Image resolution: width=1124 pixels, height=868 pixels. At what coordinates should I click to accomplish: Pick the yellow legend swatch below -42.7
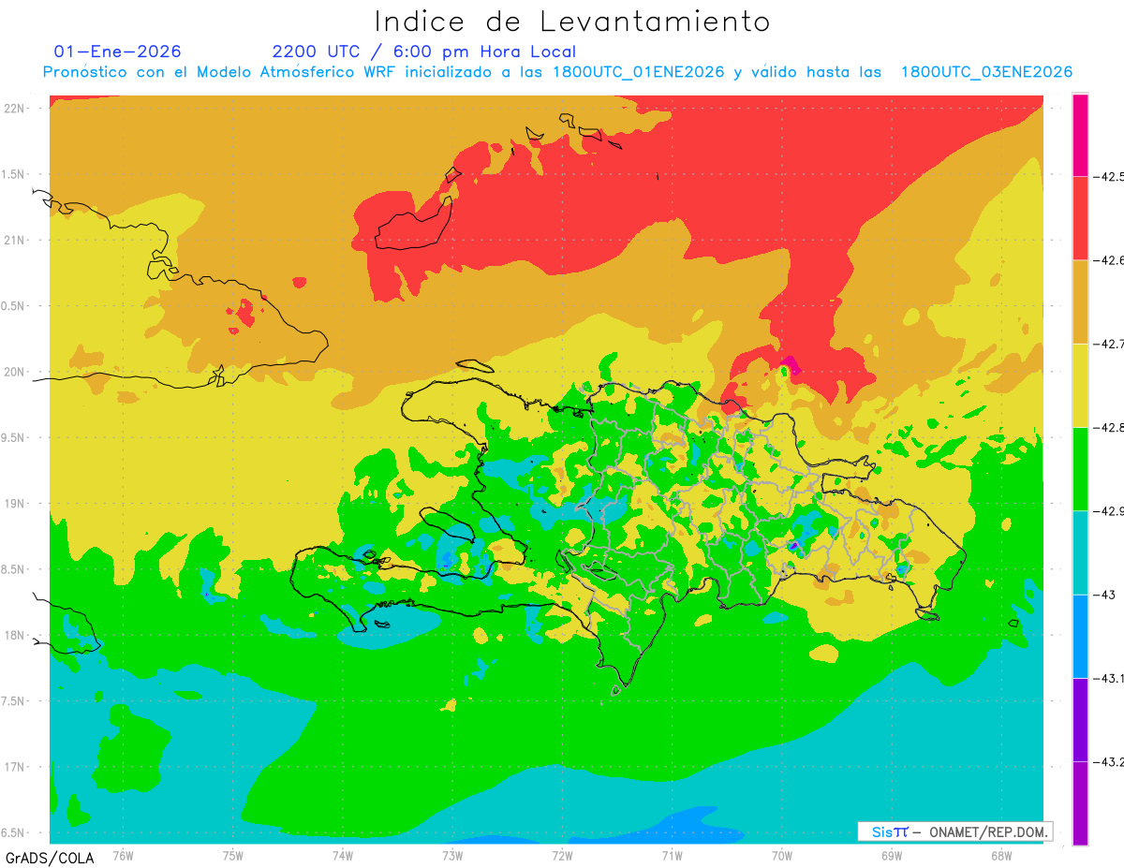[1080, 385]
